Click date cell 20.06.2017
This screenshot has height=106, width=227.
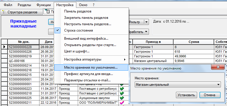[x=48, y=98]
